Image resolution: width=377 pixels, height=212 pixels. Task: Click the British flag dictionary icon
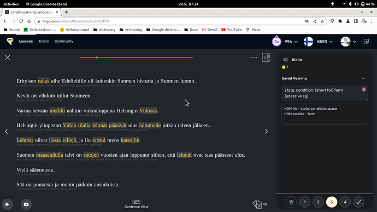click(x=363, y=90)
